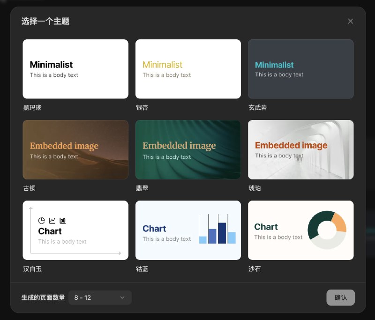Click the 确认 confirm button
The image size is (375, 320).
[341, 298]
